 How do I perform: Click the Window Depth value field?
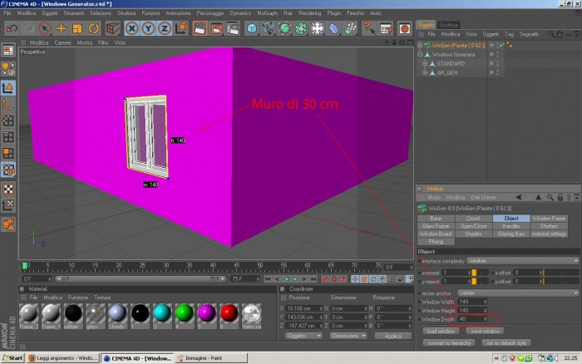click(x=472, y=319)
